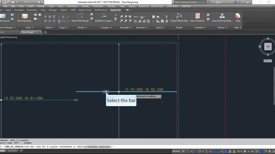Open View Schedule from ribbon
Viewport: 275px width, 154px height.
(x=198, y=18)
